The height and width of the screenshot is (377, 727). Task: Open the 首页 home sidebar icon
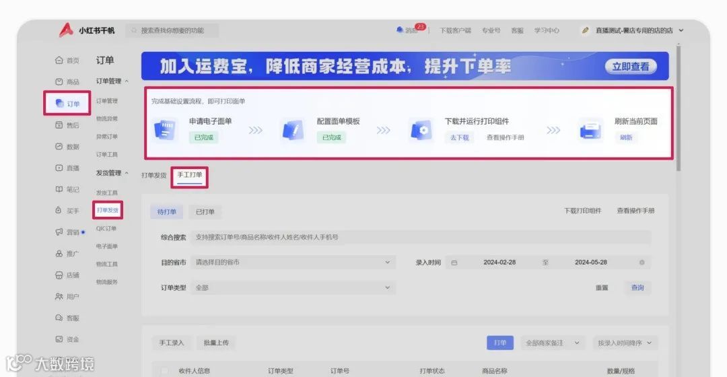click(x=59, y=60)
